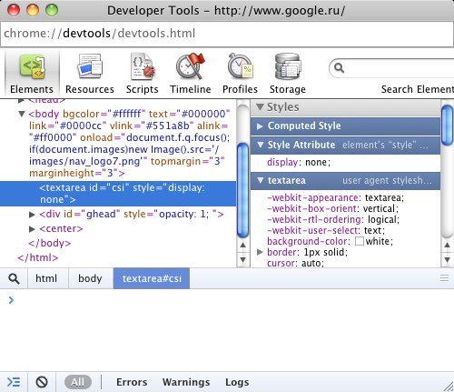The image size is (454, 392).
Task: Click the '-webkit-box-orient: vertical;' property
Action: pyautogui.click(x=332, y=209)
